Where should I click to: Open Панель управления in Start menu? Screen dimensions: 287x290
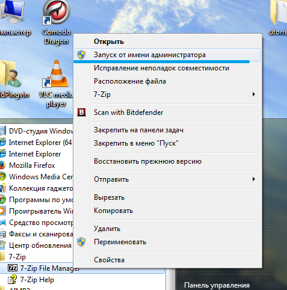(217, 285)
